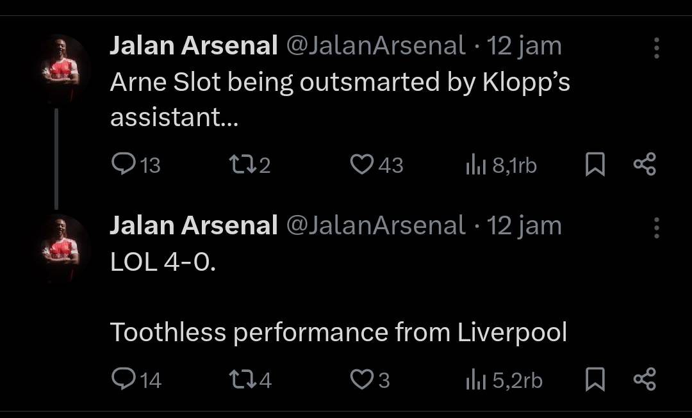This screenshot has height=418, width=692.
Task: Open @JalanArsenal handle on the second tweet
Action: (375, 225)
